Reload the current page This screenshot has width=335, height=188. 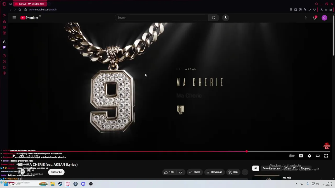coord(20,10)
